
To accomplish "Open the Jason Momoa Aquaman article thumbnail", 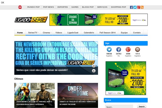I will click(35, 95).
